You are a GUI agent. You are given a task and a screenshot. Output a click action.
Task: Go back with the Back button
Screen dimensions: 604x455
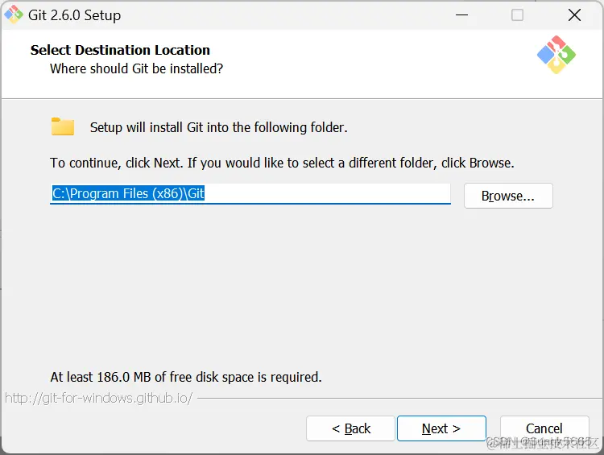click(x=350, y=428)
